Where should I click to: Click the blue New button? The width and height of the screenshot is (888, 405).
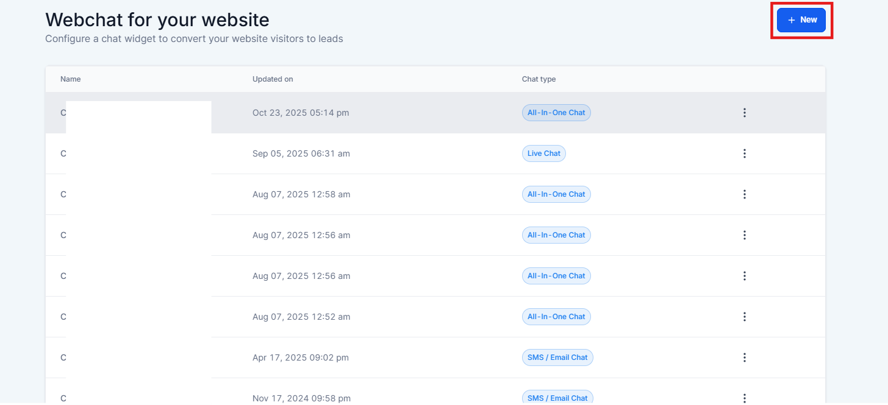click(801, 20)
